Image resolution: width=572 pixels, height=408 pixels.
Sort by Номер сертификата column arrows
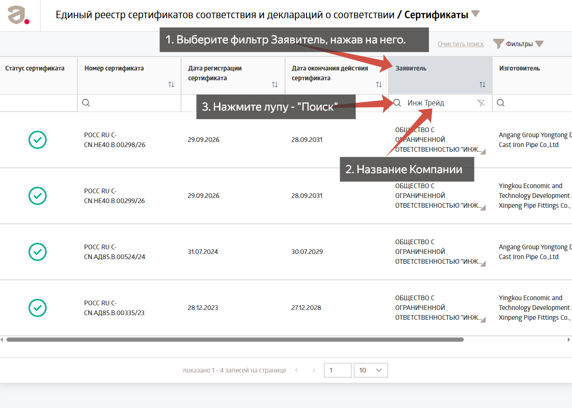click(171, 84)
